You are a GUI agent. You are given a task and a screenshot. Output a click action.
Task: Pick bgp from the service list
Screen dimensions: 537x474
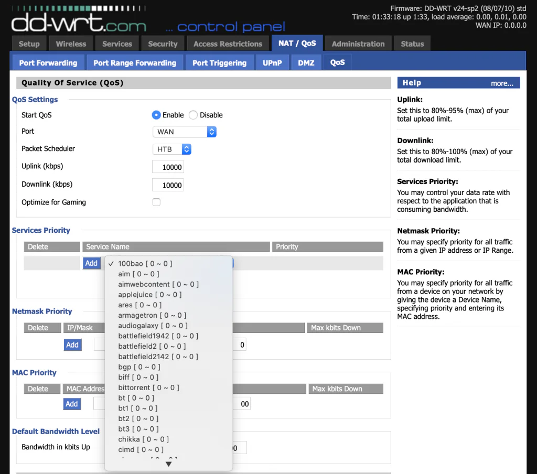[x=168, y=367]
